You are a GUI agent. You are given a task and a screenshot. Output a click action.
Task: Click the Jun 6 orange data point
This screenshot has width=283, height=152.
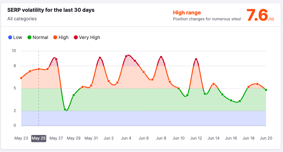pyautogui.click(x=144, y=72)
